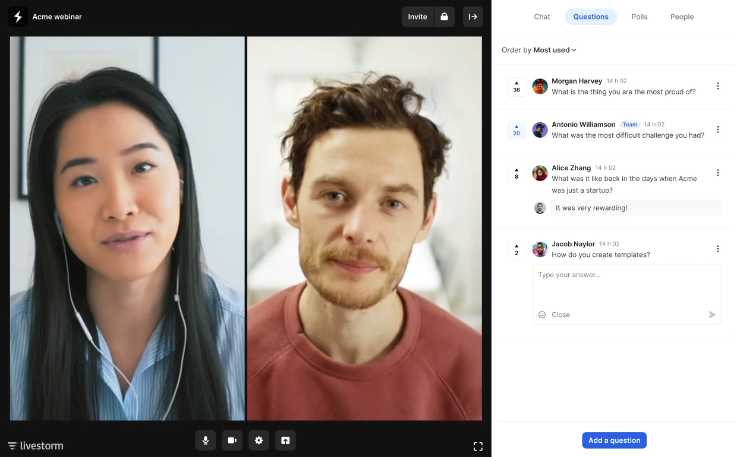
Task: Open options menu for Alice Zhang's question
Action: 718,173
